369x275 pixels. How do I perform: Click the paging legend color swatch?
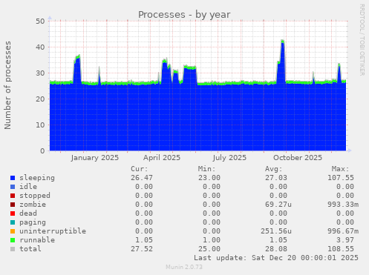coord(13,222)
